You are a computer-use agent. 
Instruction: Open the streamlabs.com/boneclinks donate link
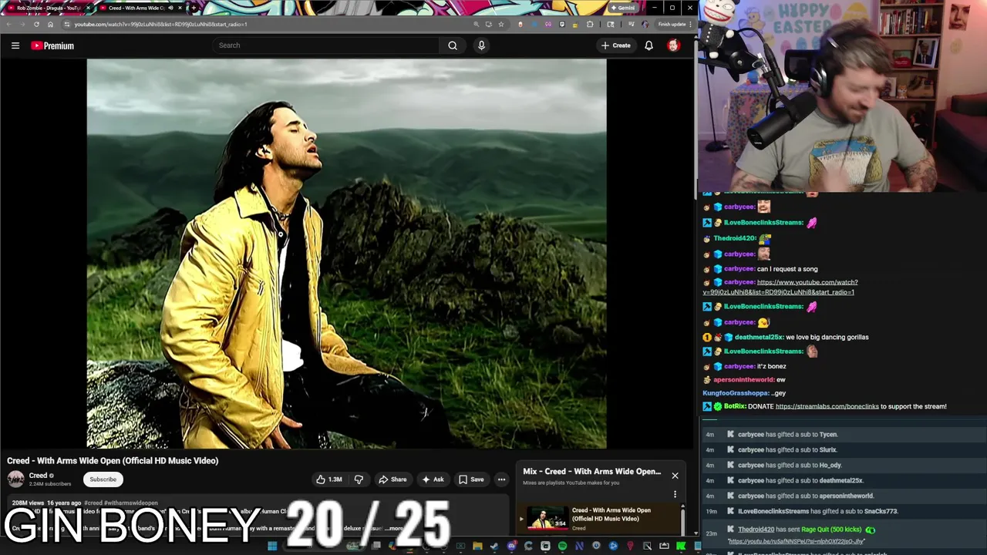pos(827,406)
